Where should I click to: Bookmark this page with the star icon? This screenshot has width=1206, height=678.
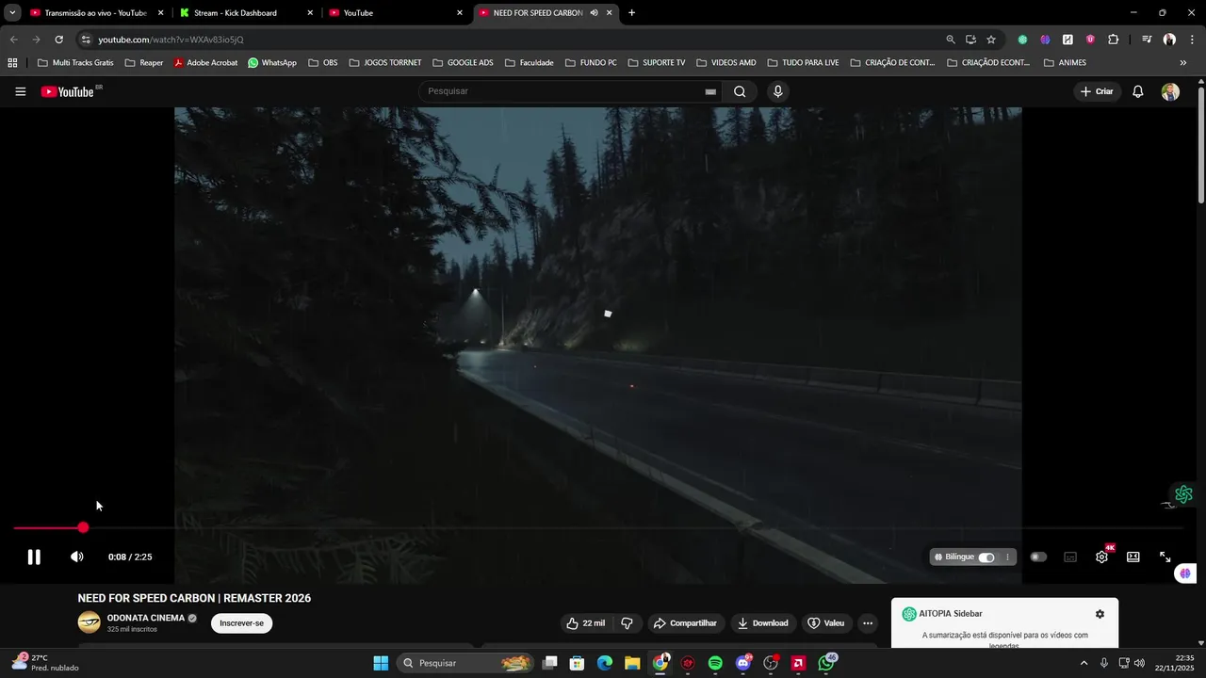pyautogui.click(x=991, y=40)
